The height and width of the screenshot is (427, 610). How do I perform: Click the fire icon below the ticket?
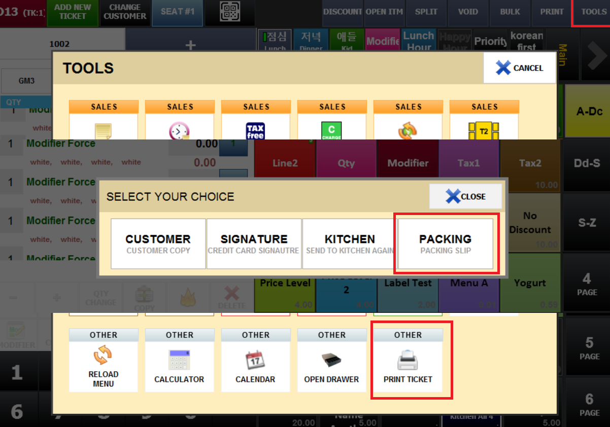188,297
